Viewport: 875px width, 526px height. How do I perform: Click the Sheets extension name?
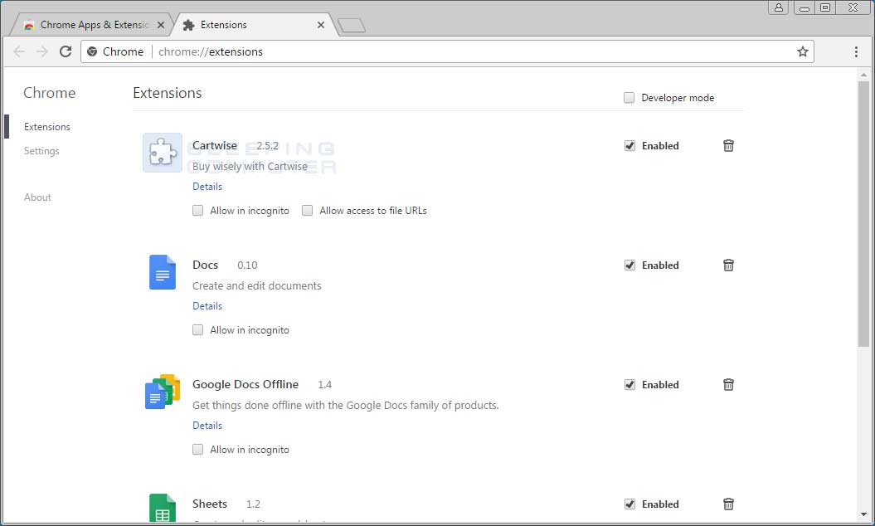[209, 504]
